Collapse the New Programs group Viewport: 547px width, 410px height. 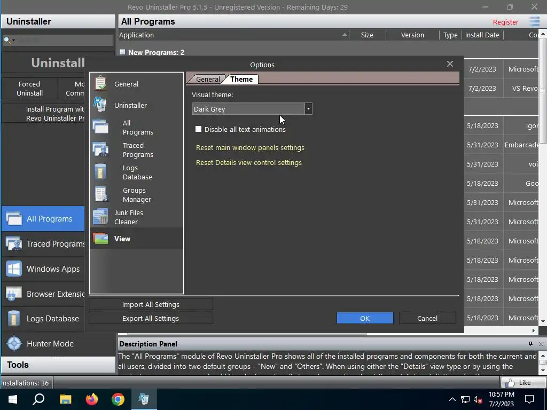(122, 52)
